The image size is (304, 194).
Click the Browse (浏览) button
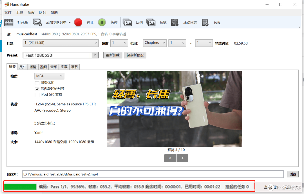tap(293, 174)
